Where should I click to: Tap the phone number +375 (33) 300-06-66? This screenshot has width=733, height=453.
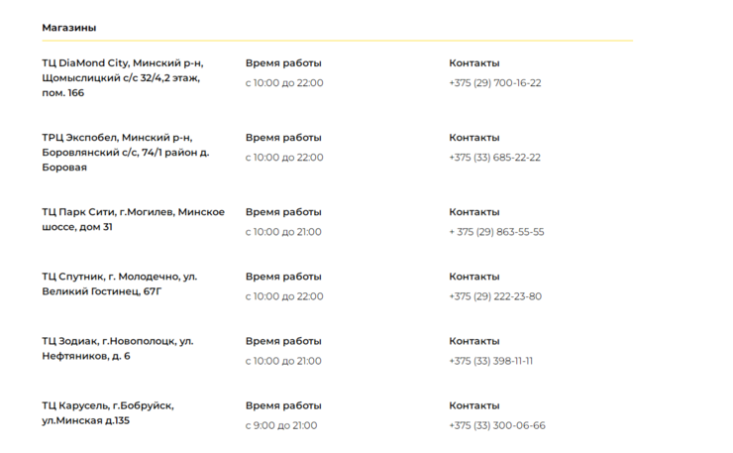(x=496, y=425)
